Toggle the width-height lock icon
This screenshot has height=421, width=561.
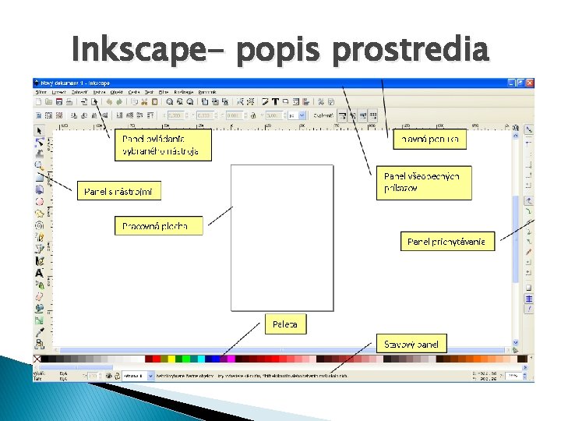(253, 115)
